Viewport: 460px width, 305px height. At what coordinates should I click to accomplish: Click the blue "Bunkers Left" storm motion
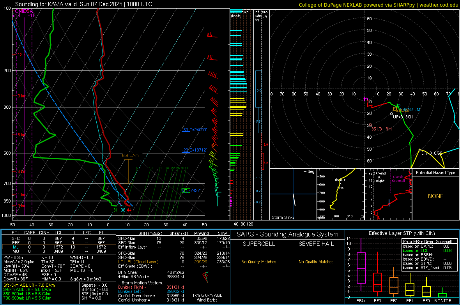pos(151,291)
